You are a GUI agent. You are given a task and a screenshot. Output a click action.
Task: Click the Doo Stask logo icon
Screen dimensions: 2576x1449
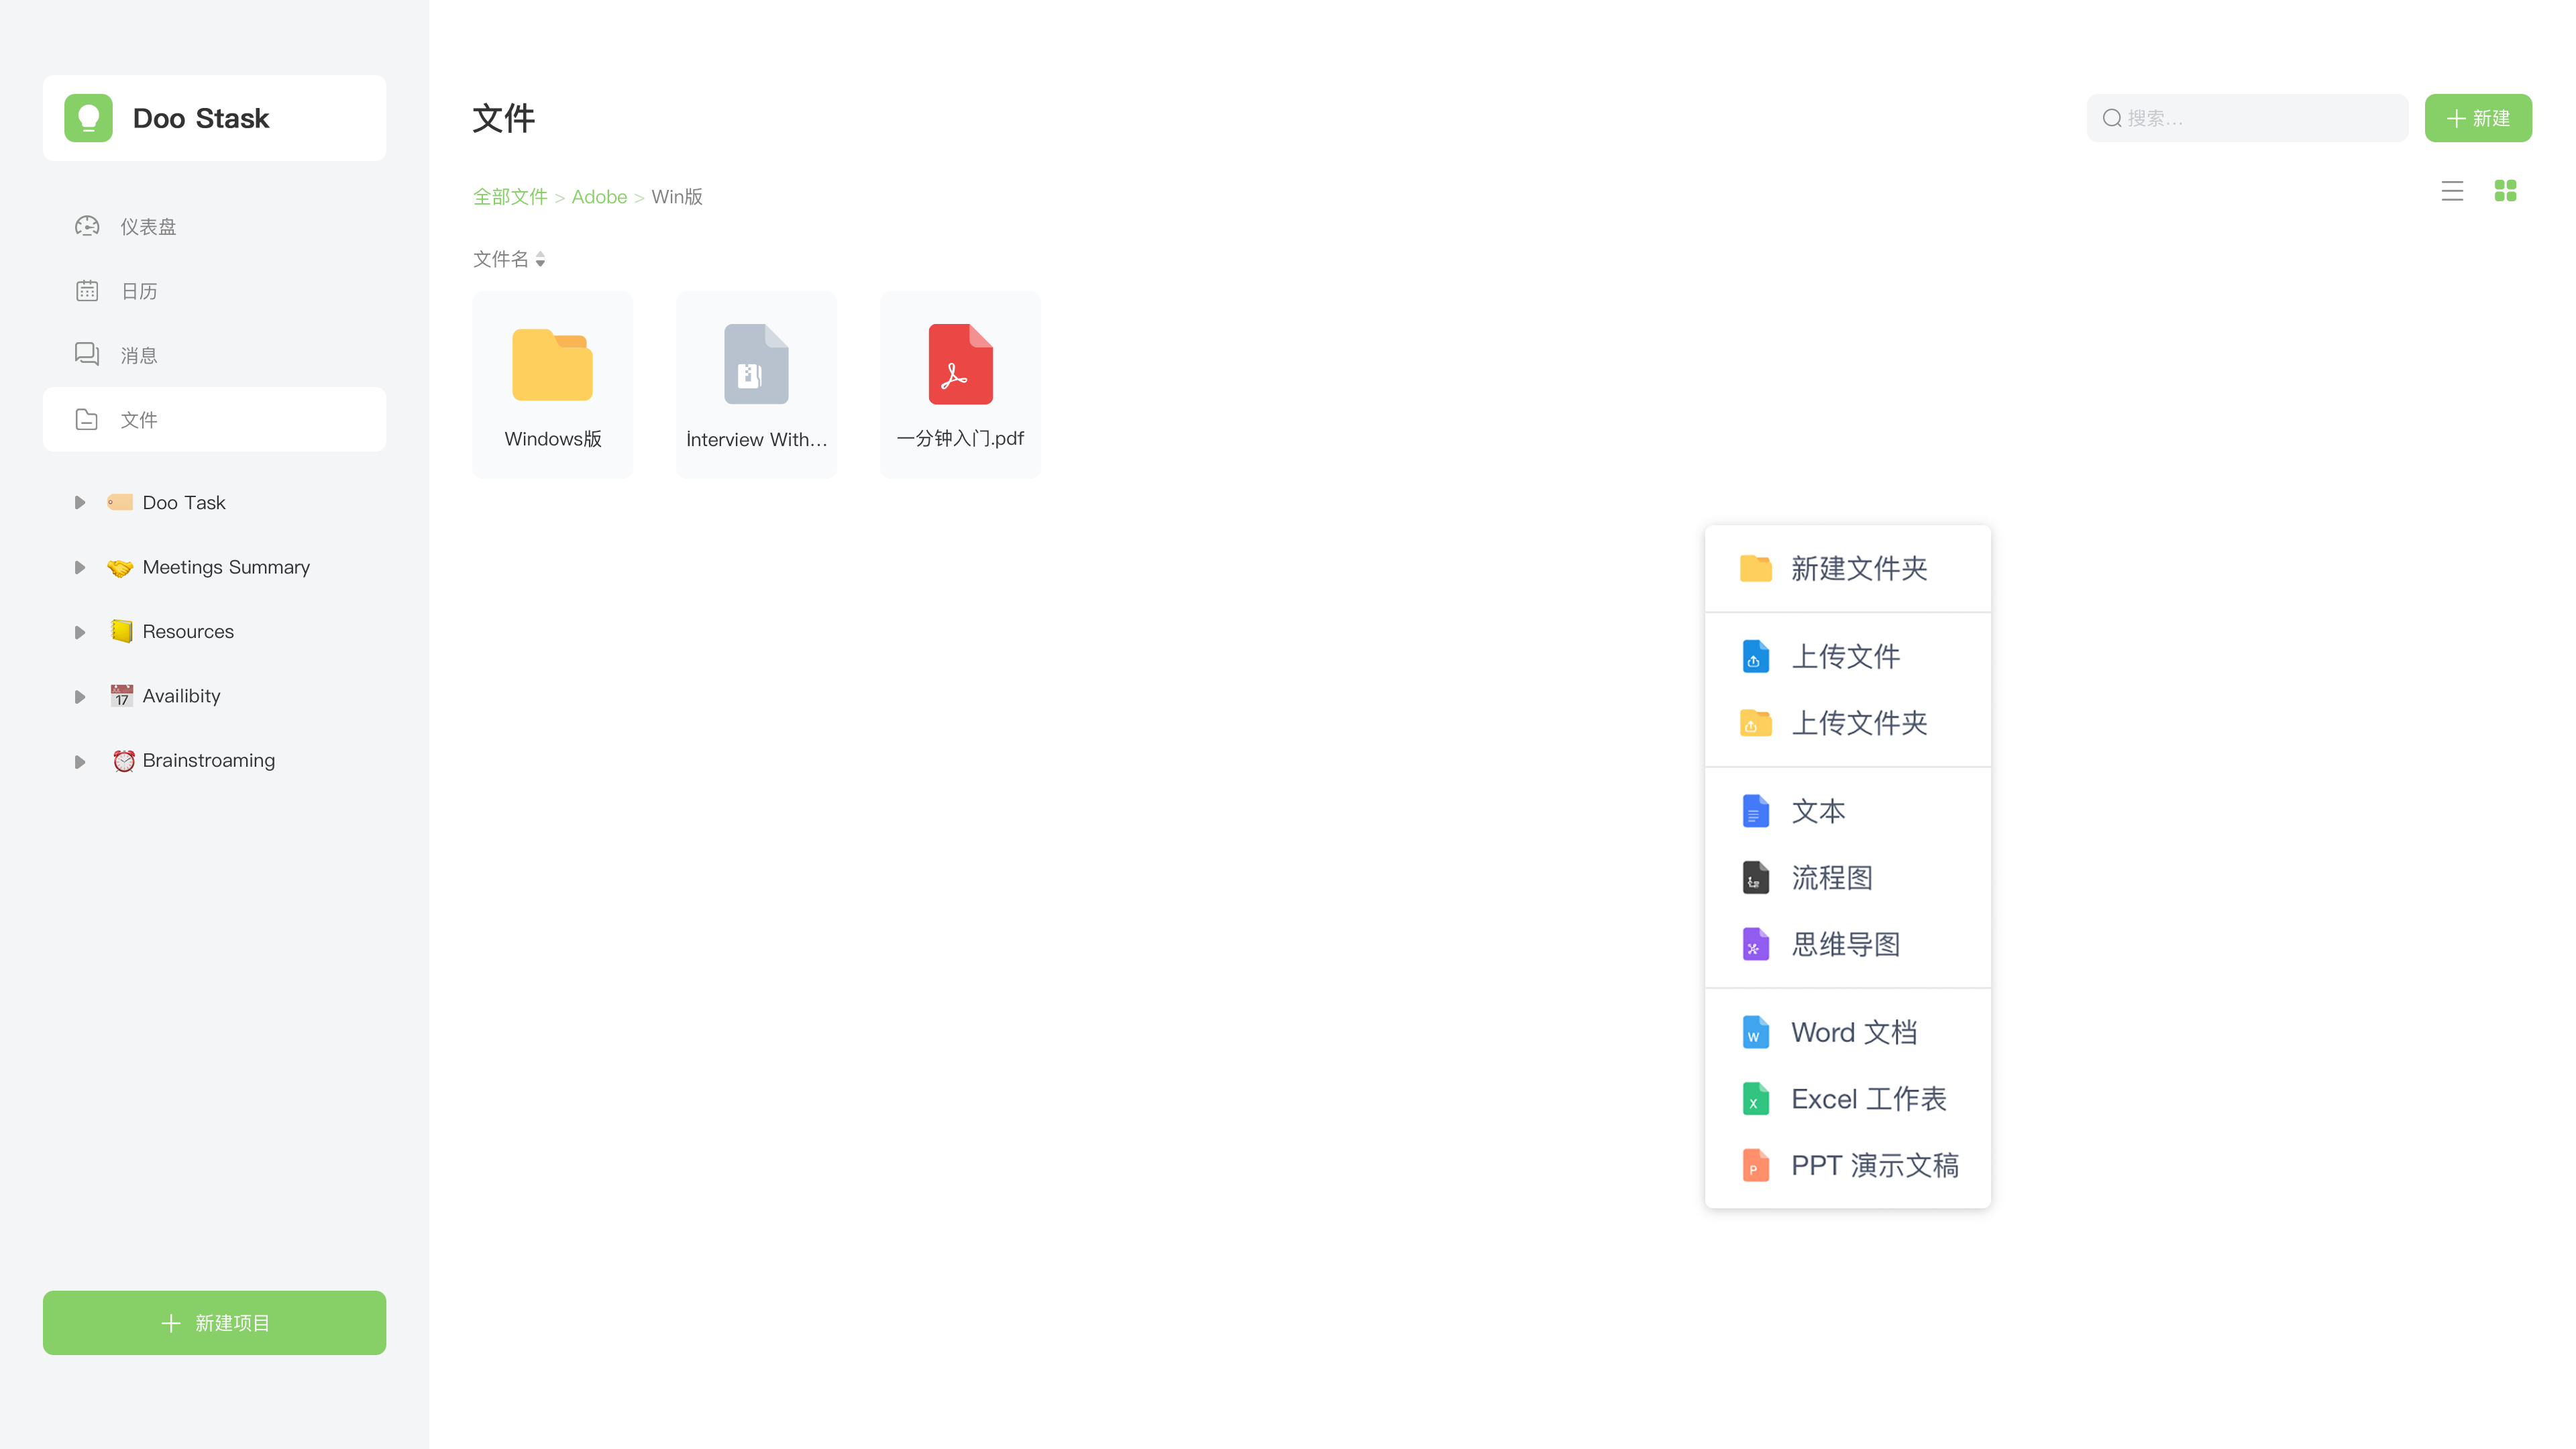point(89,118)
